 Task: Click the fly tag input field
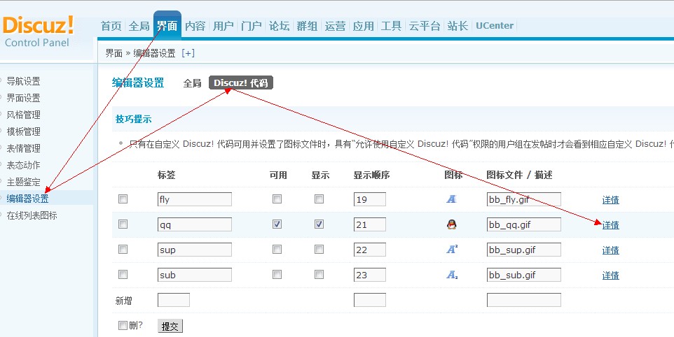[195, 199]
